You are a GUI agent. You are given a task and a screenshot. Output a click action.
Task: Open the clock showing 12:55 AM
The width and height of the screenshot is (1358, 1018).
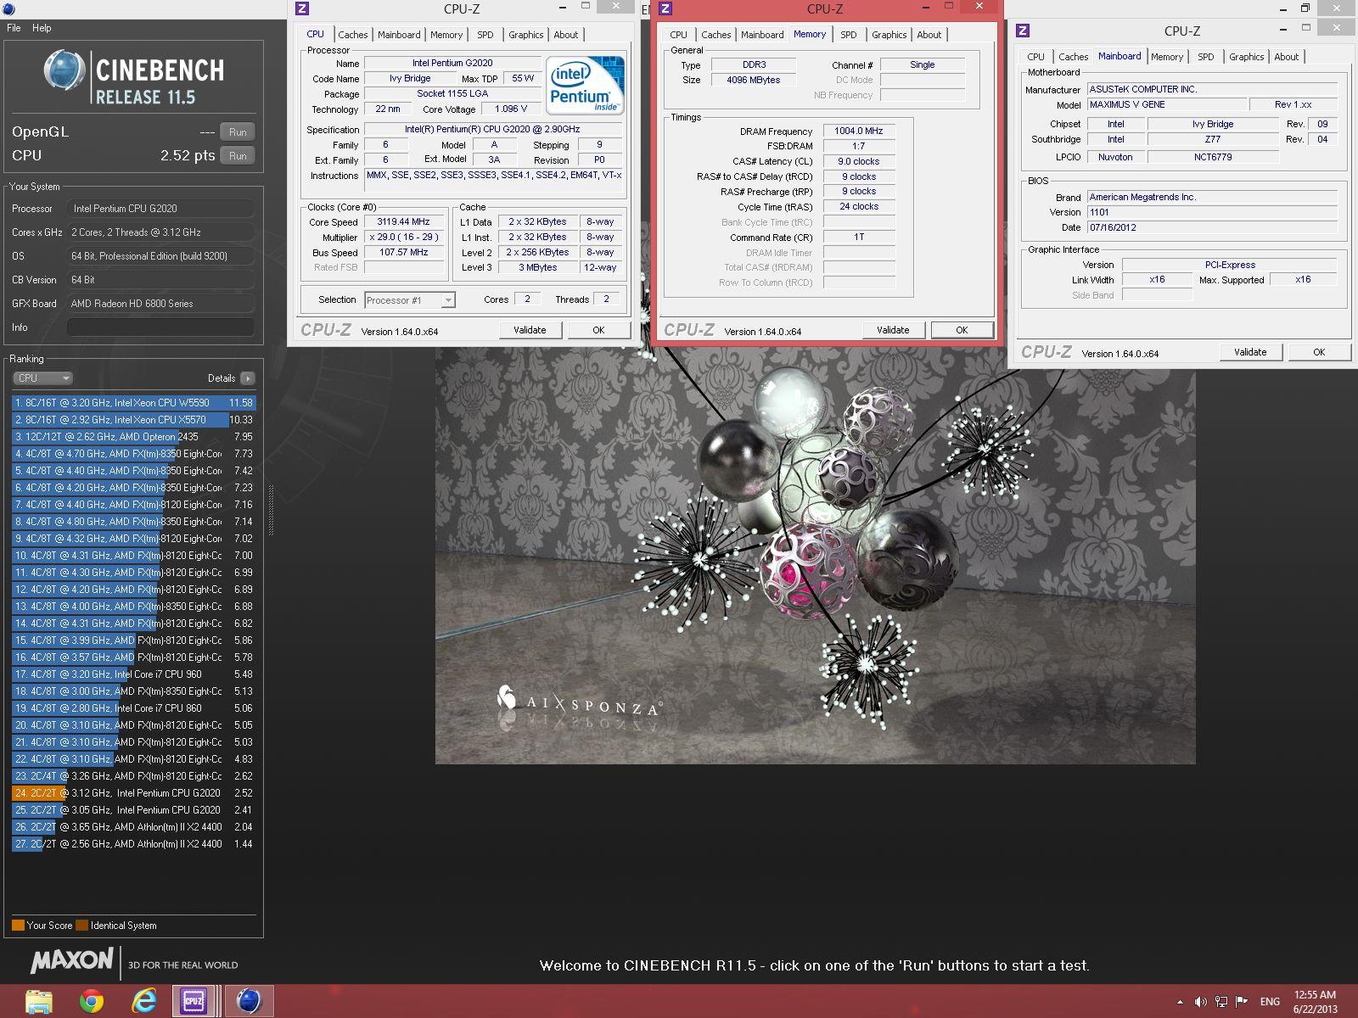tap(1315, 1002)
